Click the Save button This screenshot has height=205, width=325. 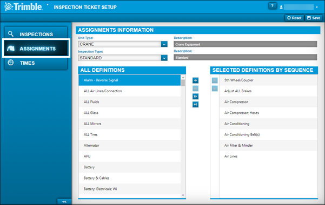point(314,18)
